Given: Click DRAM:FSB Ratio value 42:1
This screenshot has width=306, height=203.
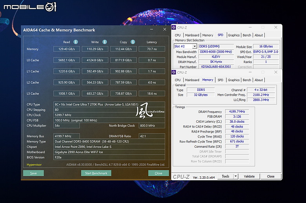Looking at the screenshot, I should click(152, 136).
